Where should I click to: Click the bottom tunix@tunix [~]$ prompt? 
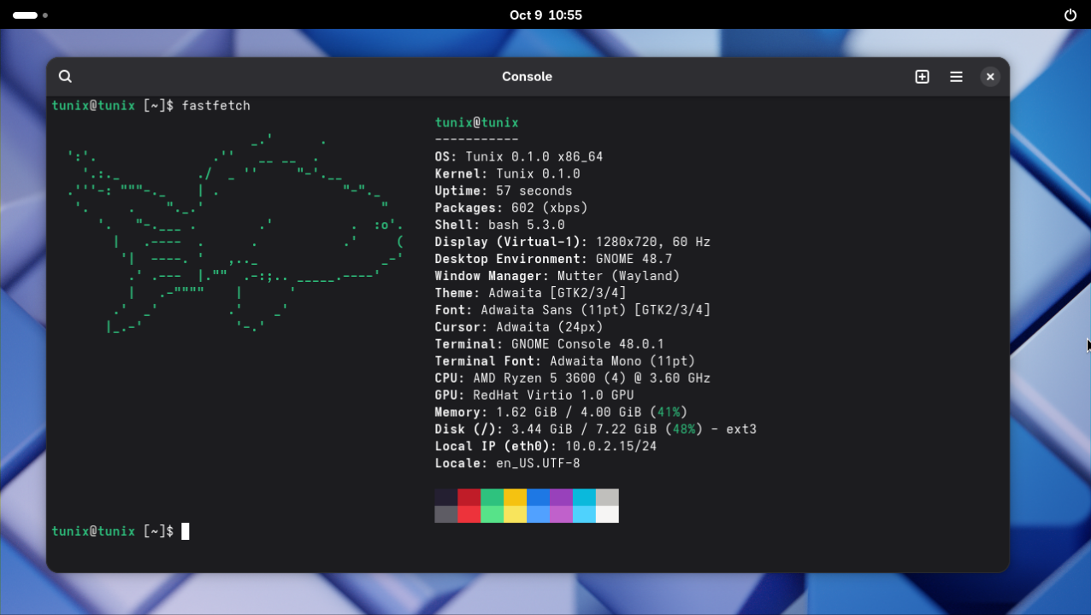[113, 532]
